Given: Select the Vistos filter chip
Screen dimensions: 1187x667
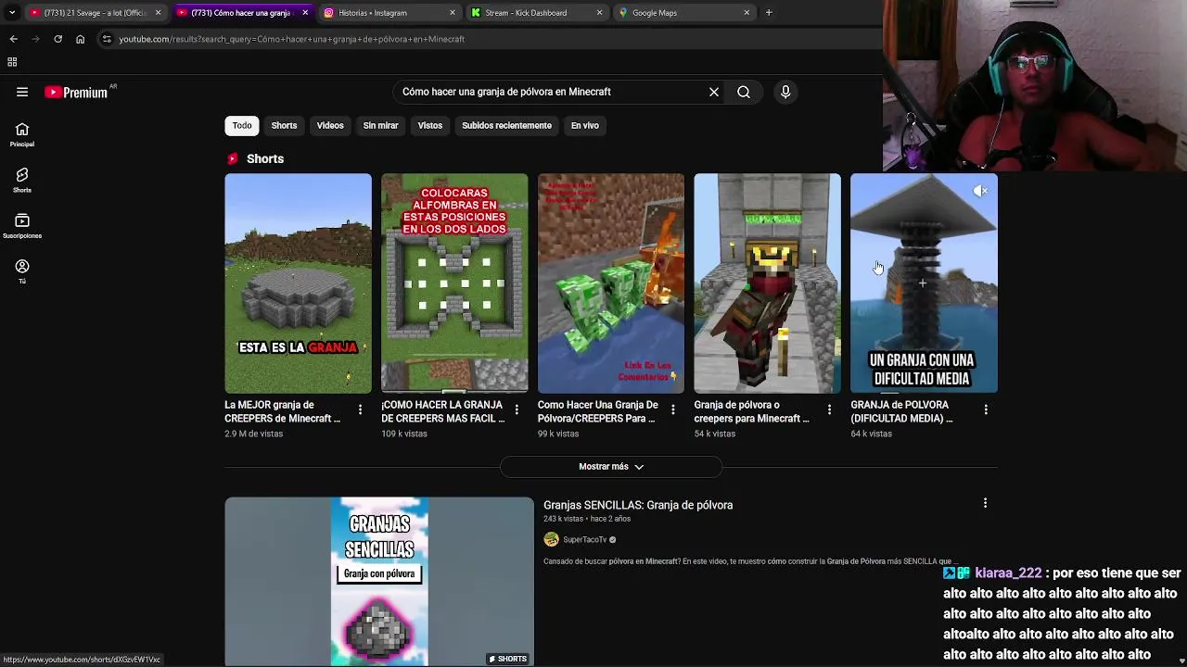Looking at the screenshot, I should (x=430, y=125).
